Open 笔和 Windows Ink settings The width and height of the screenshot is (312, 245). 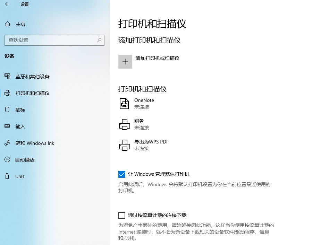point(35,143)
